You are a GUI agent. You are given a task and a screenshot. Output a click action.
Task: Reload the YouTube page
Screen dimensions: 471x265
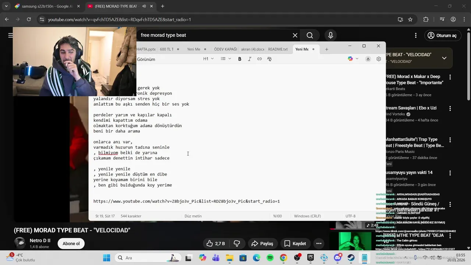tap(29, 20)
